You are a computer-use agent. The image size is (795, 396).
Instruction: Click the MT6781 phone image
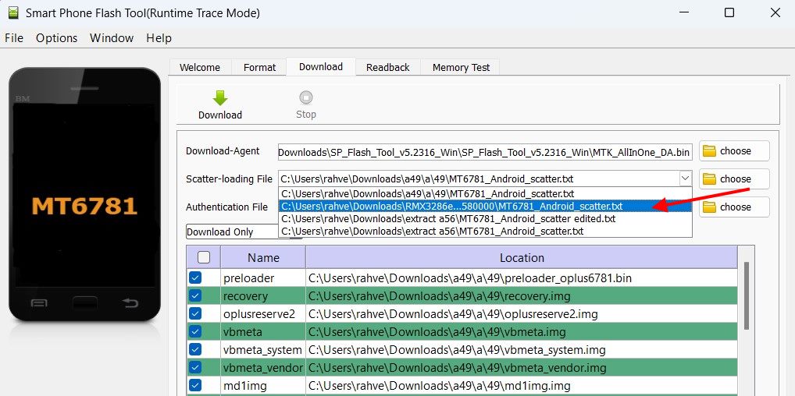[84, 195]
